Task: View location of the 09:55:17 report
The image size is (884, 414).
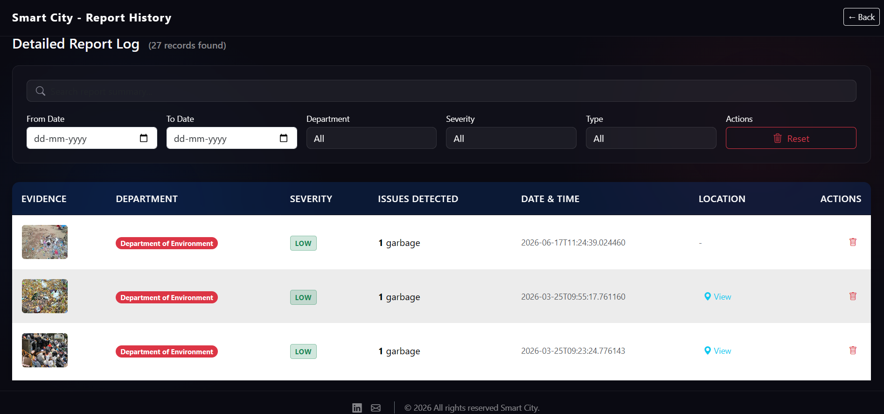Action: click(x=717, y=297)
